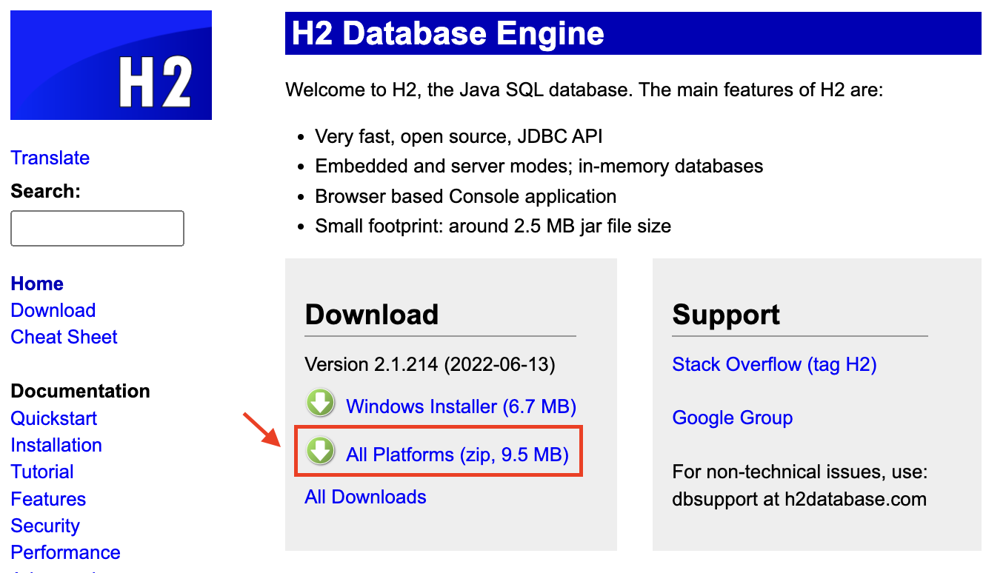
Task: Open the Translate page
Action: [x=50, y=158]
